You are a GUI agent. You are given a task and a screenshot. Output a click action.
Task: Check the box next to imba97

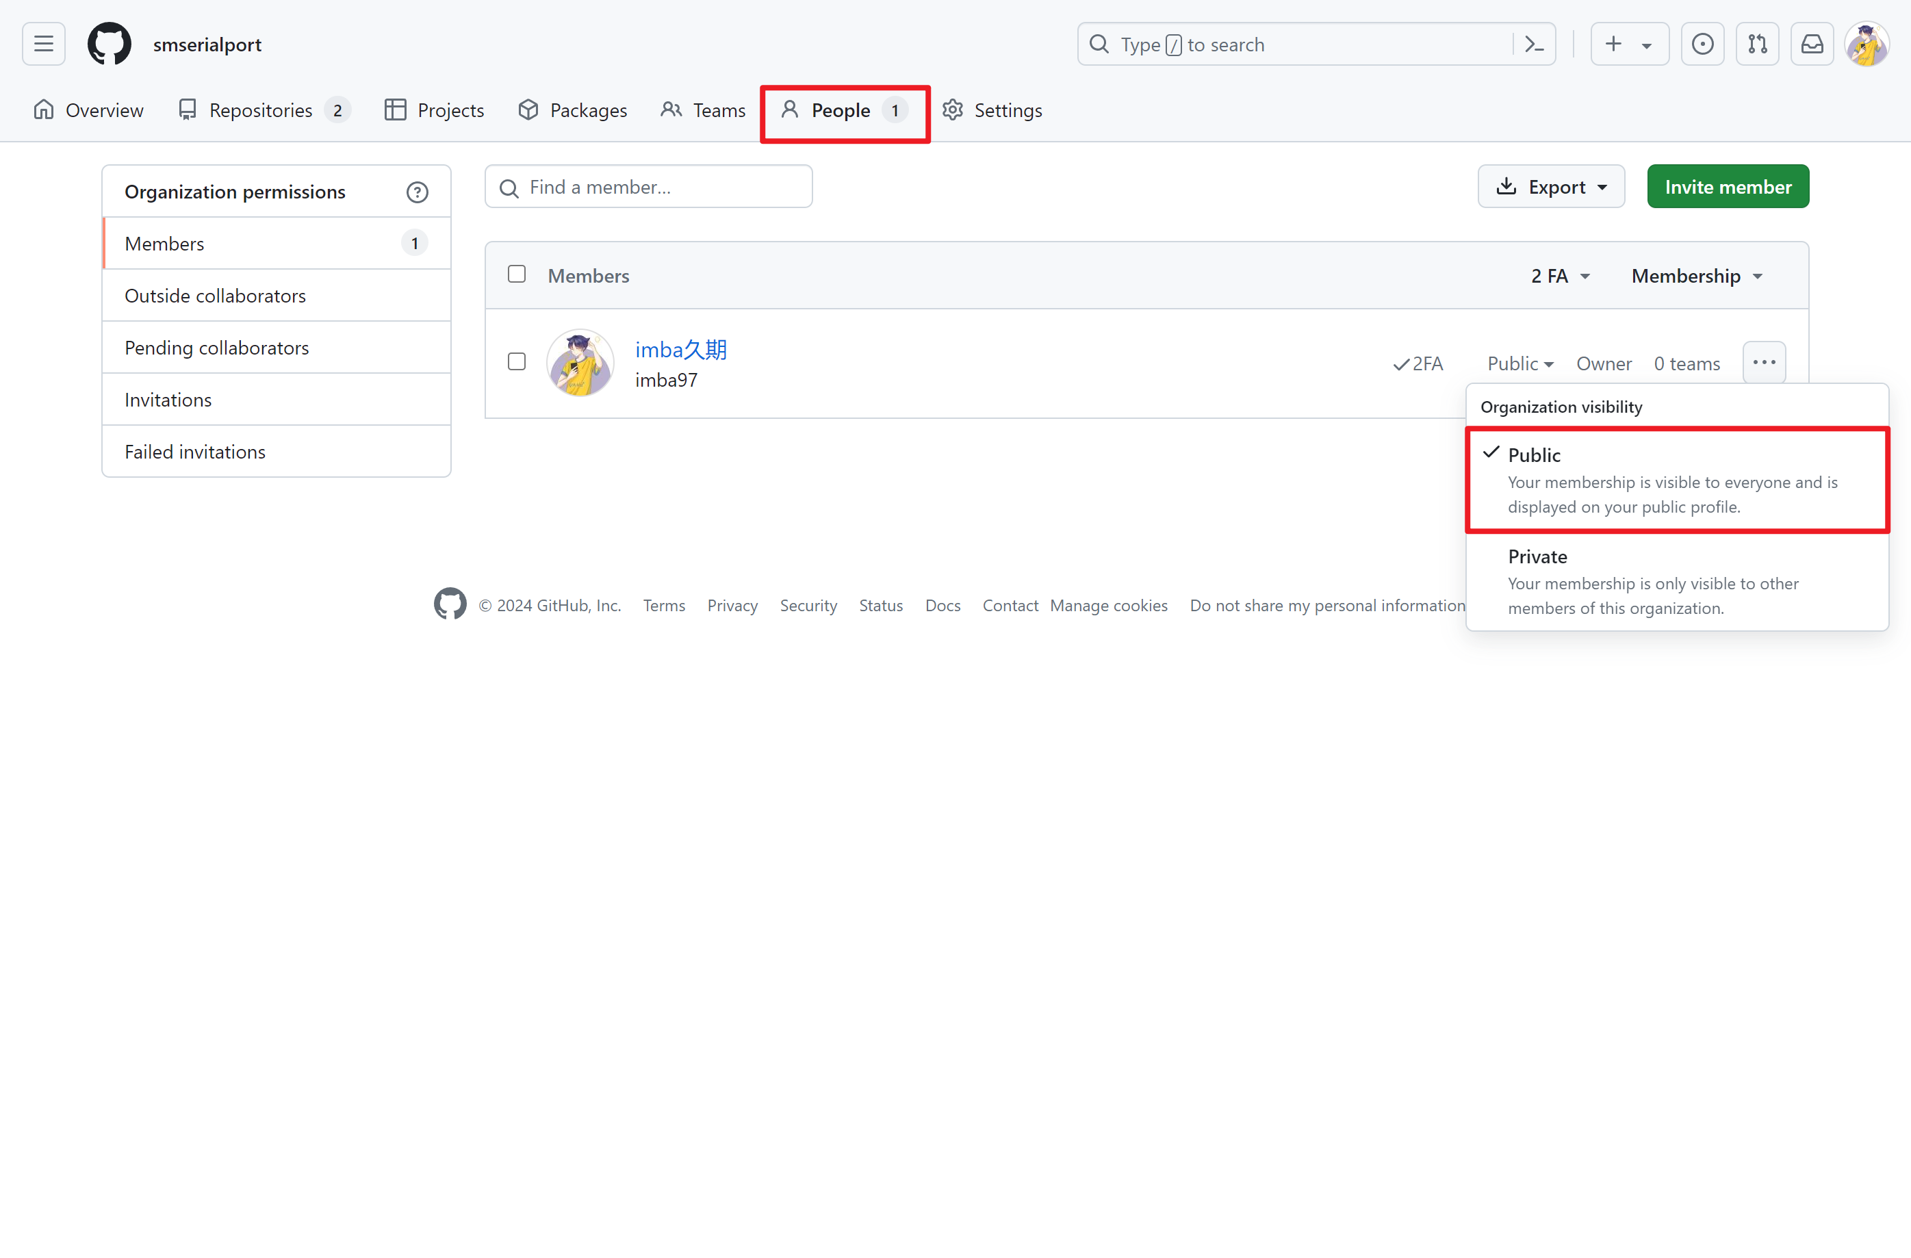(x=516, y=362)
